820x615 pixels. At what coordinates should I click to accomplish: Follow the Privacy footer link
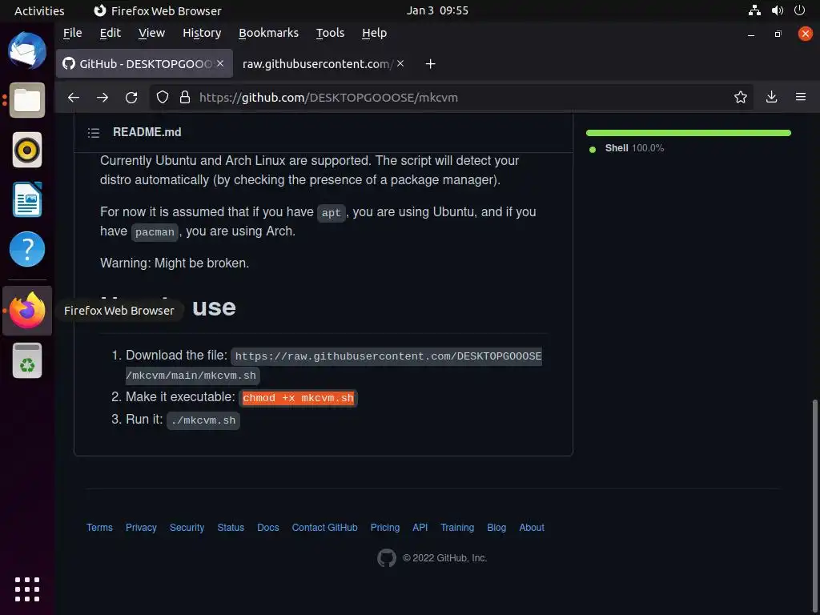click(x=141, y=528)
